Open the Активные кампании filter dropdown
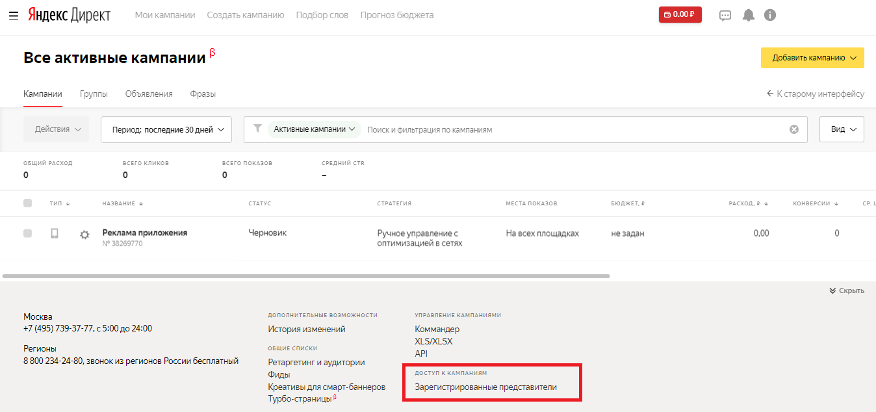Screen dimensions: 876x412 (315, 129)
